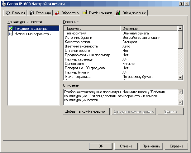Open the Обслуживание tab
The image size is (191, 153).
click(x=131, y=13)
